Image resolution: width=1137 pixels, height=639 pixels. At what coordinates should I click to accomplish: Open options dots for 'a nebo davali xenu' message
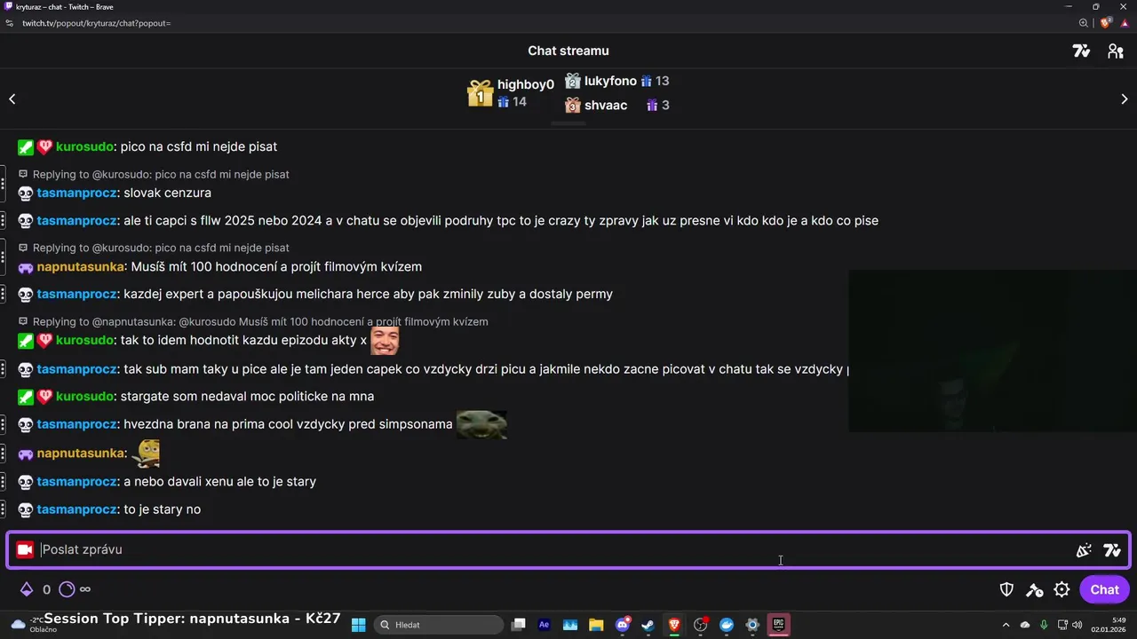[x=4, y=482]
